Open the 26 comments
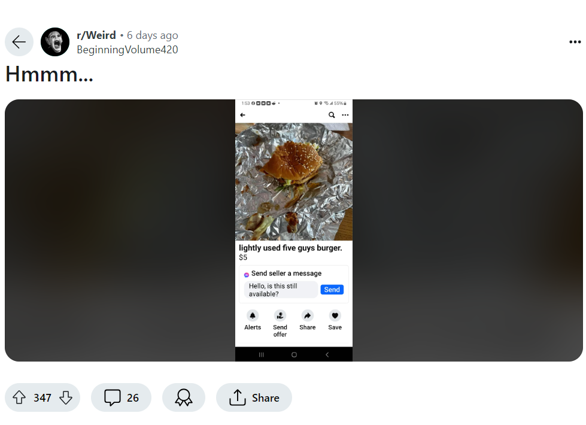This screenshot has height=425, width=586. point(121,397)
